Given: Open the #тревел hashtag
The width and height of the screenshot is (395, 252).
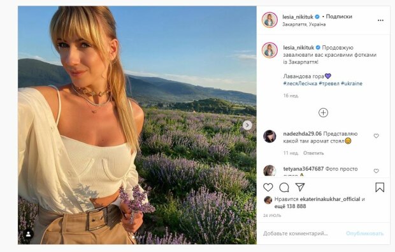Looking at the screenshot, I should pos(329,83).
